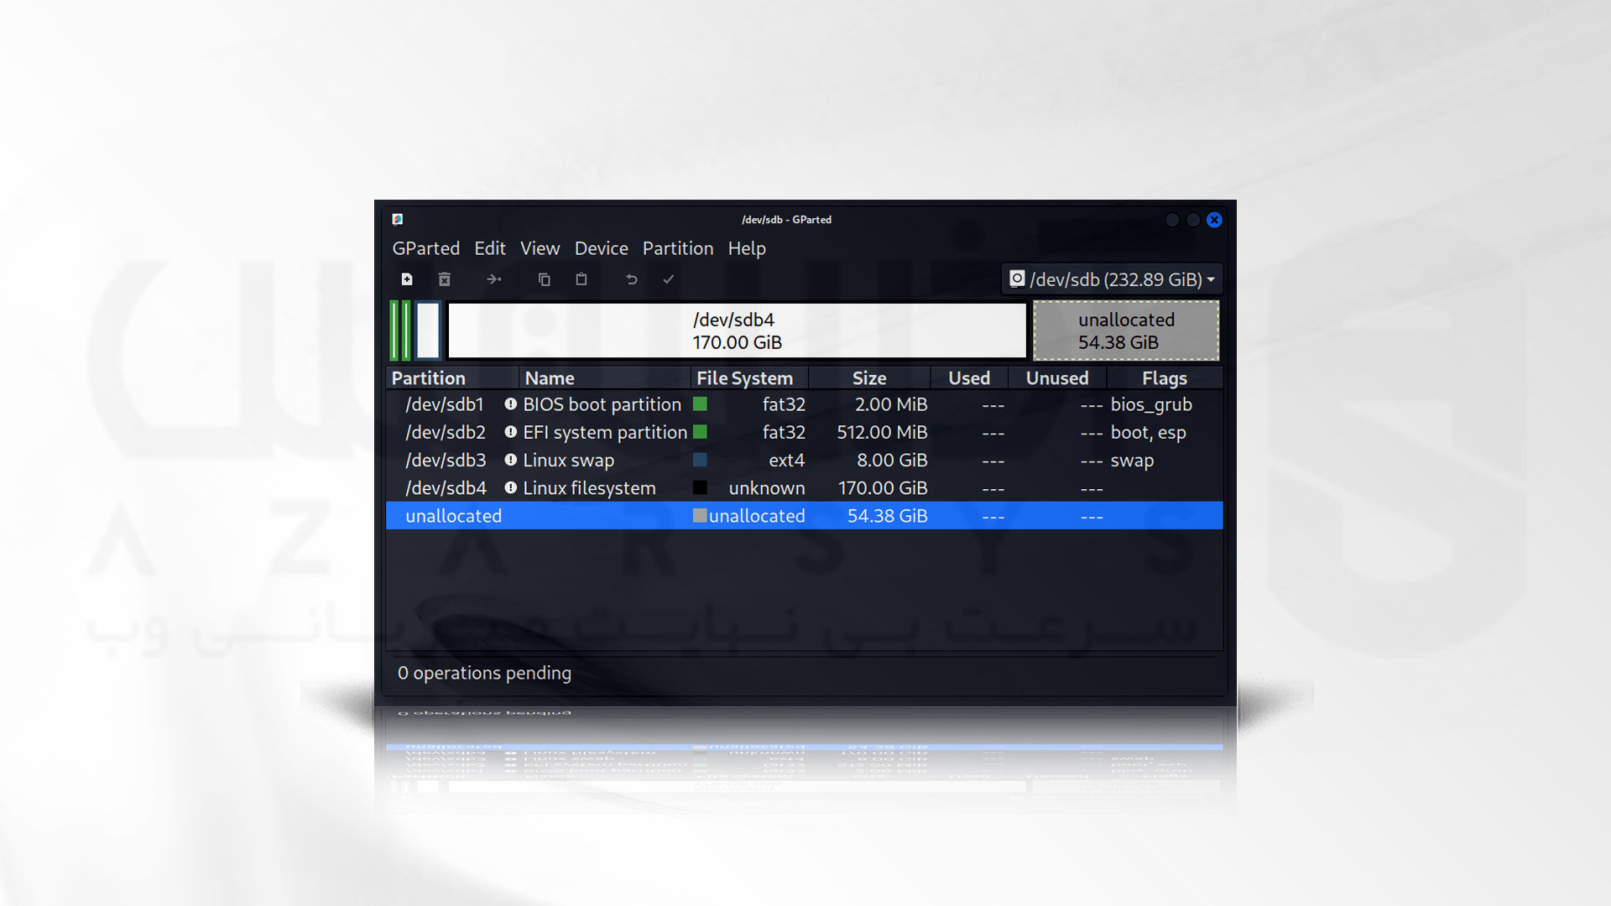Screen dimensions: 1611x906
Task: Click the Linux filesystem name cell
Action: pos(589,487)
